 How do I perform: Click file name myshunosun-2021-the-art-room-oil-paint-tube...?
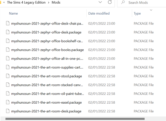click(48, 93)
